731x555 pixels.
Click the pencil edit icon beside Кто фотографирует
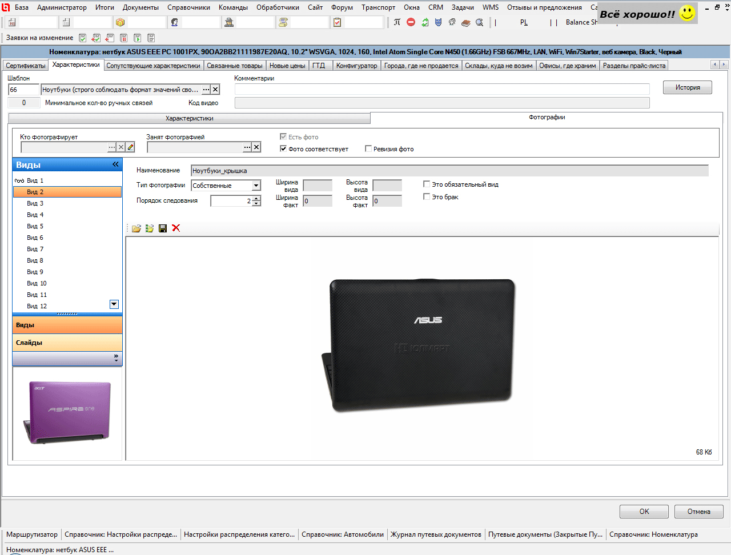[131, 147]
